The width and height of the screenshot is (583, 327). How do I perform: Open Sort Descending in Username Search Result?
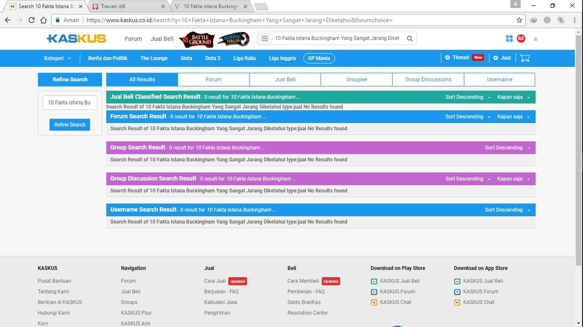pyautogui.click(x=507, y=210)
